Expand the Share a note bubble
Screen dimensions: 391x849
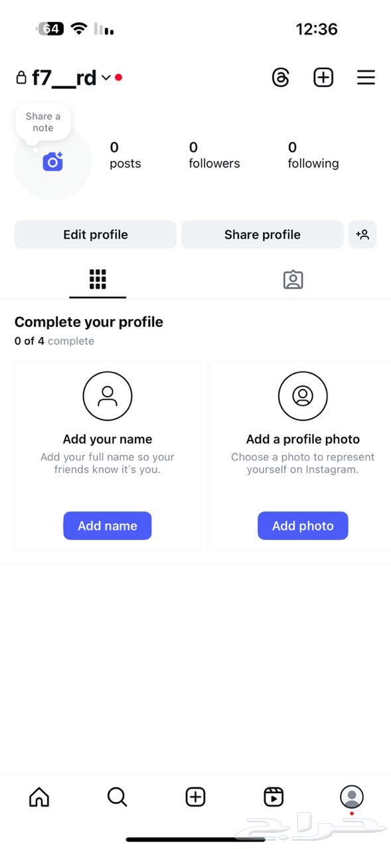tap(42, 121)
